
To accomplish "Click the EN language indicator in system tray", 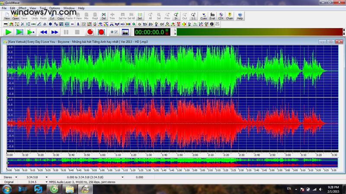I will tap(289, 188).
